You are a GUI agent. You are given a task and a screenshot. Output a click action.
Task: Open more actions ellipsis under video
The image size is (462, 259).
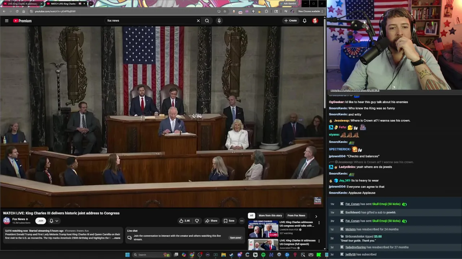pyautogui.click(x=242, y=221)
